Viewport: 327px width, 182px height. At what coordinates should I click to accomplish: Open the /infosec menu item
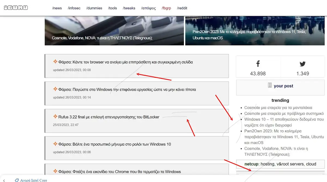click(x=74, y=8)
